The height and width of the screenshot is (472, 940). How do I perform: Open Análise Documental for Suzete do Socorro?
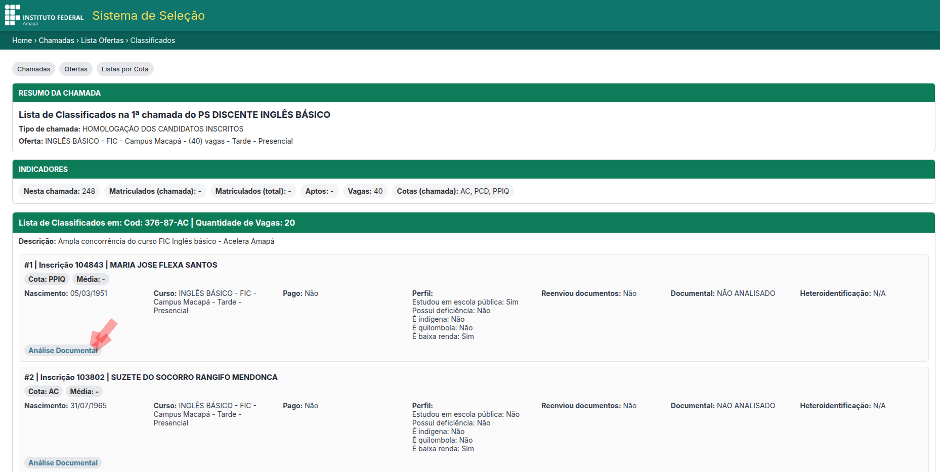63,463
